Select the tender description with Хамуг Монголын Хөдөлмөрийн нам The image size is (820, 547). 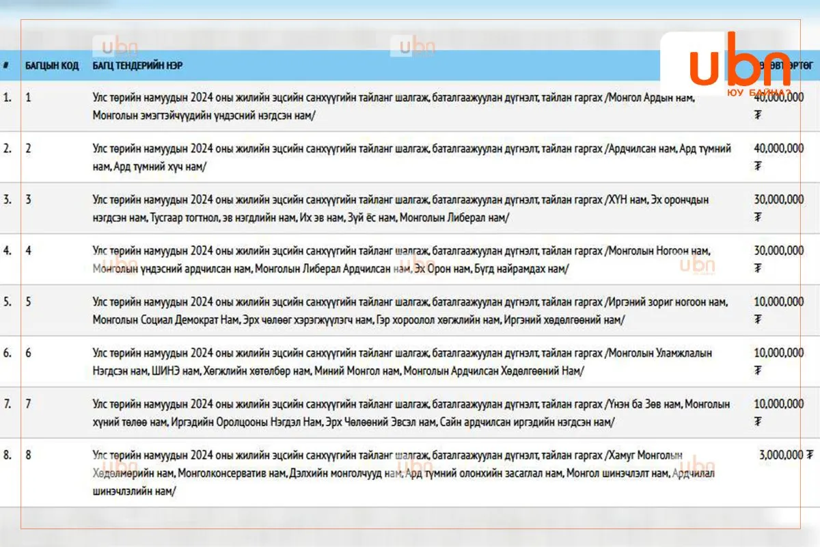tap(403, 472)
